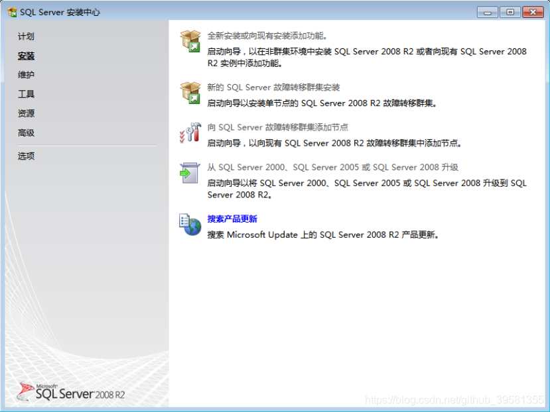Minimize the SQL Server 安装中心 window
The height and width of the screenshot is (412, 550).
click(488, 13)
